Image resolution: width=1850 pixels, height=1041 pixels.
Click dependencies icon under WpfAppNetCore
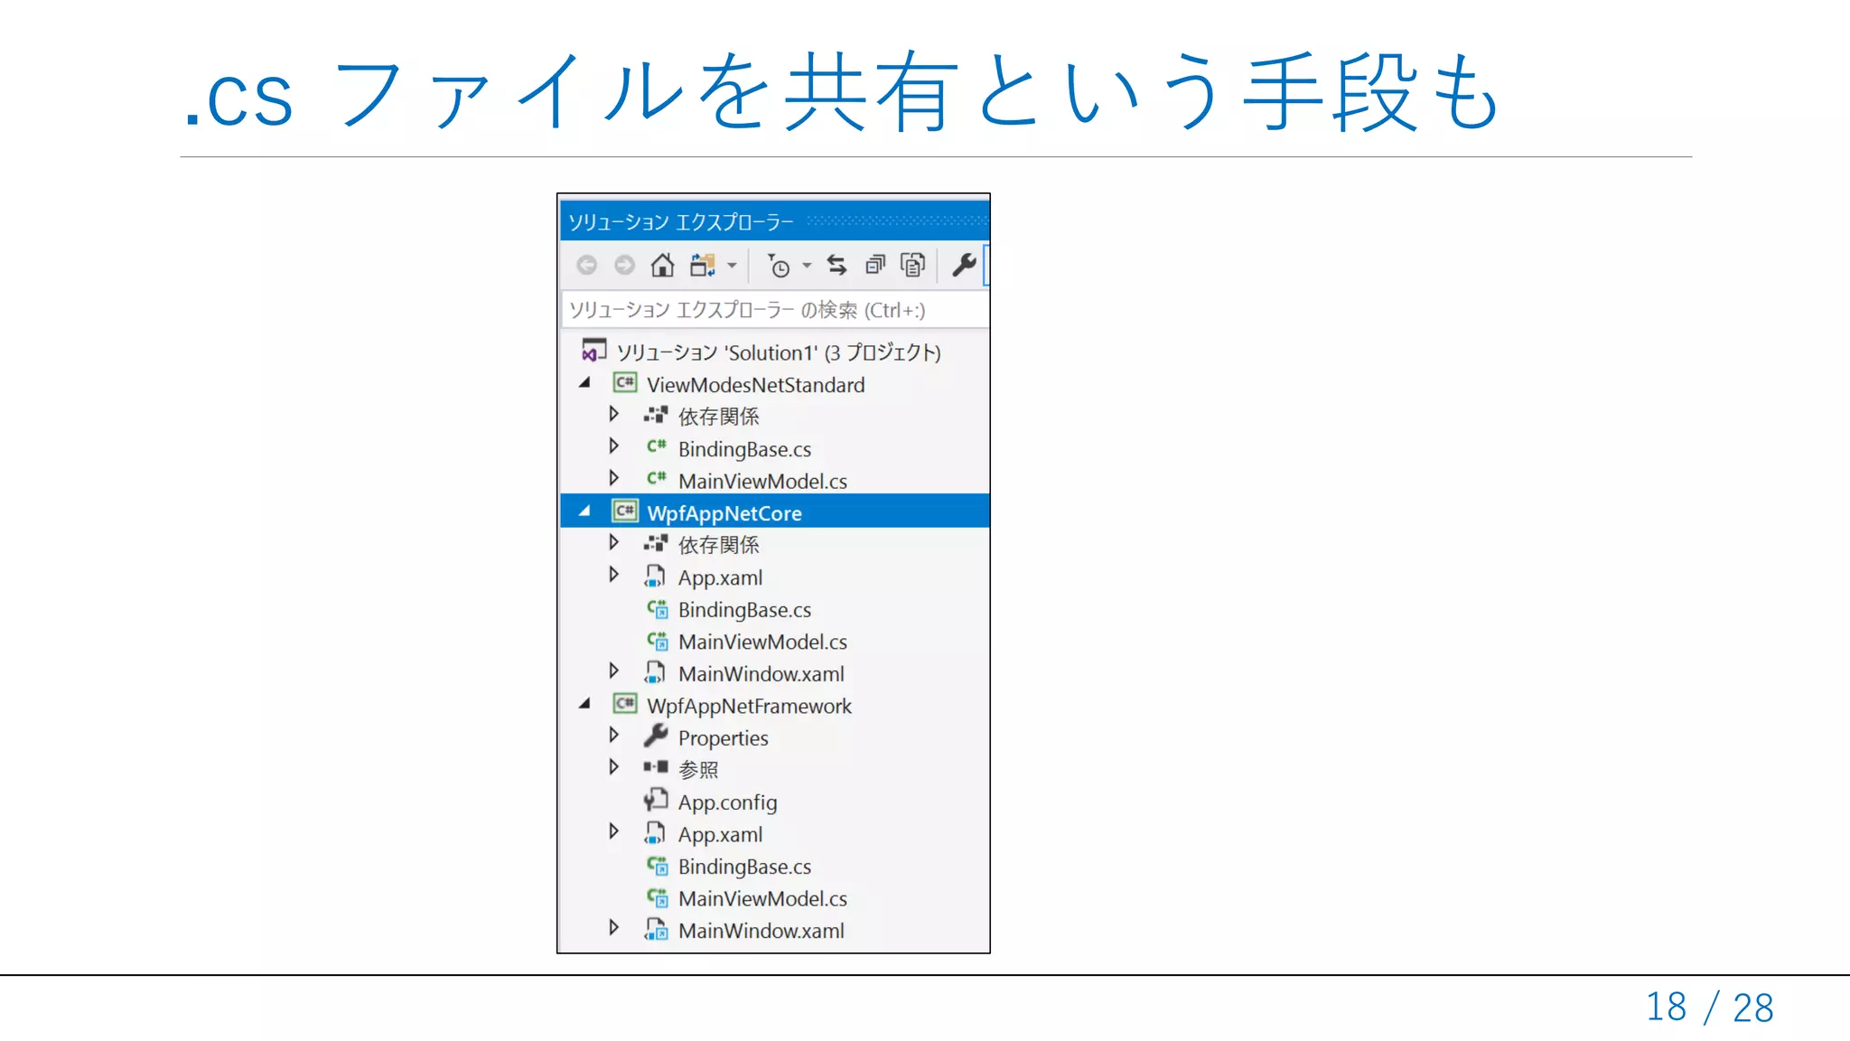click(x=656, y=544)
